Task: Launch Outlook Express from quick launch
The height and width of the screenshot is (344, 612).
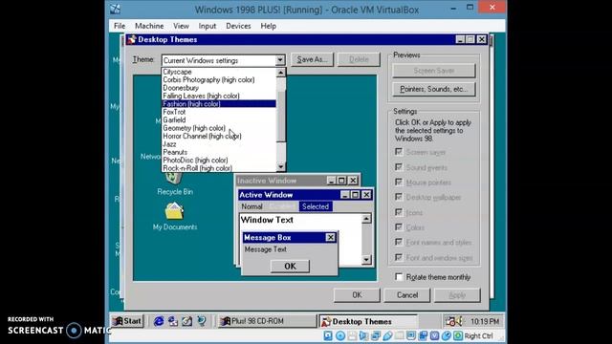Action: pos(173,321)
